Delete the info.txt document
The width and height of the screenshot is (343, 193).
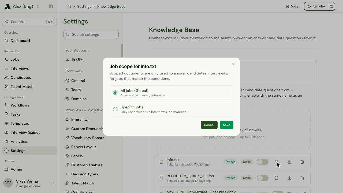[302, 162]
